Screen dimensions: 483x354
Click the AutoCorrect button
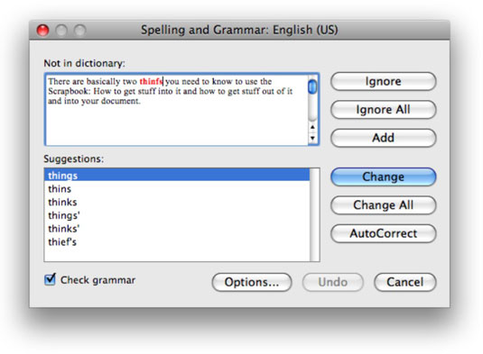click(383, 233)
